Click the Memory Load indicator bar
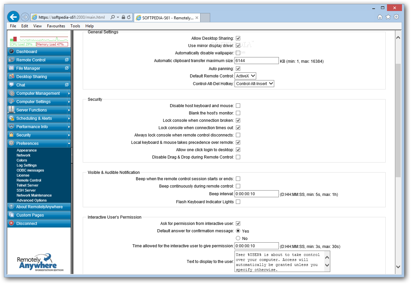Viewport: 411px width, 284px height. tap(52, 44)
